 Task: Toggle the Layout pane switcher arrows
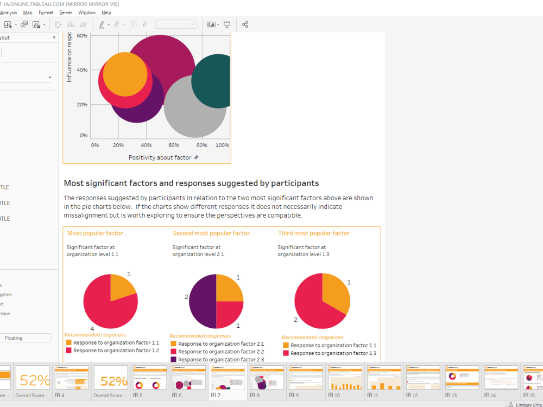click(x=54, y=37)
